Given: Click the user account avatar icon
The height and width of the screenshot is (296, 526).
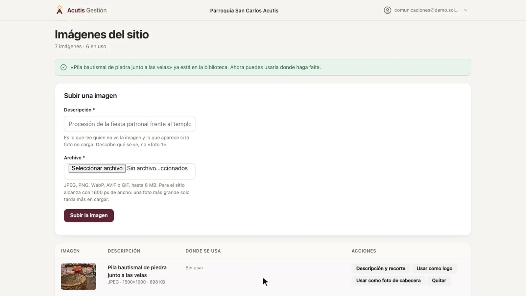Looking at the screenshot, I should point(388,10).
